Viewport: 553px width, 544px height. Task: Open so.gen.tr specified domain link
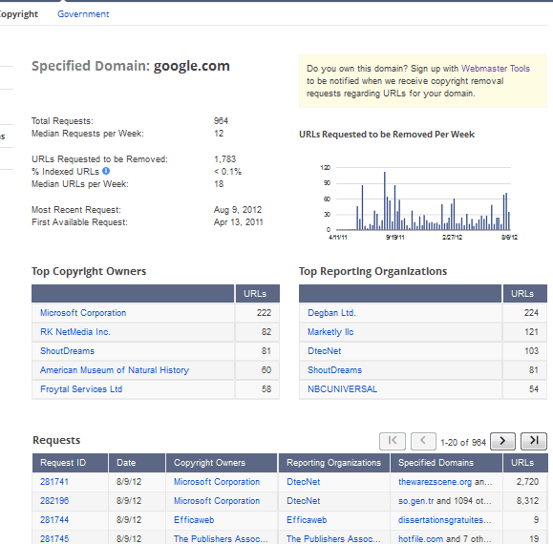click(416, 501)
